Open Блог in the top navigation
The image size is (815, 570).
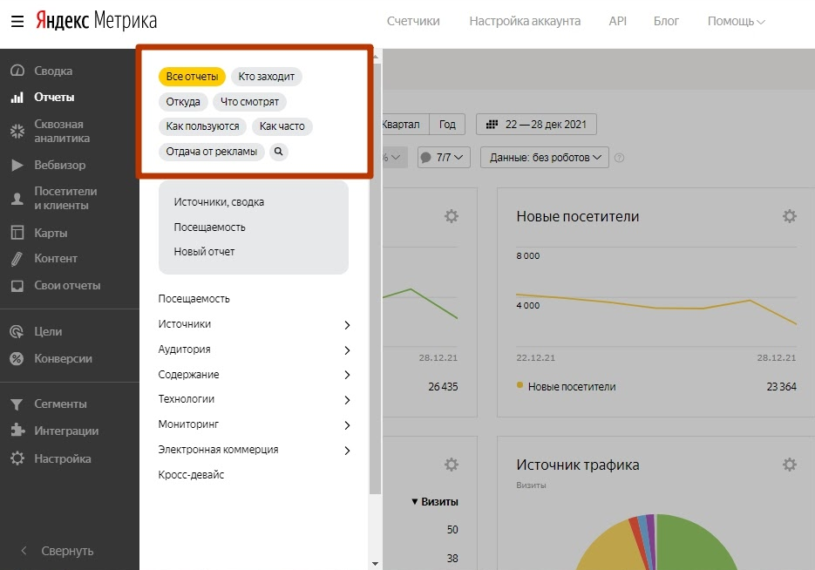[x=666, y=21]
